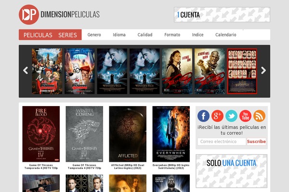
Task: Open the Grand Budapest carousel poster
Action: (x=242, y=72)
